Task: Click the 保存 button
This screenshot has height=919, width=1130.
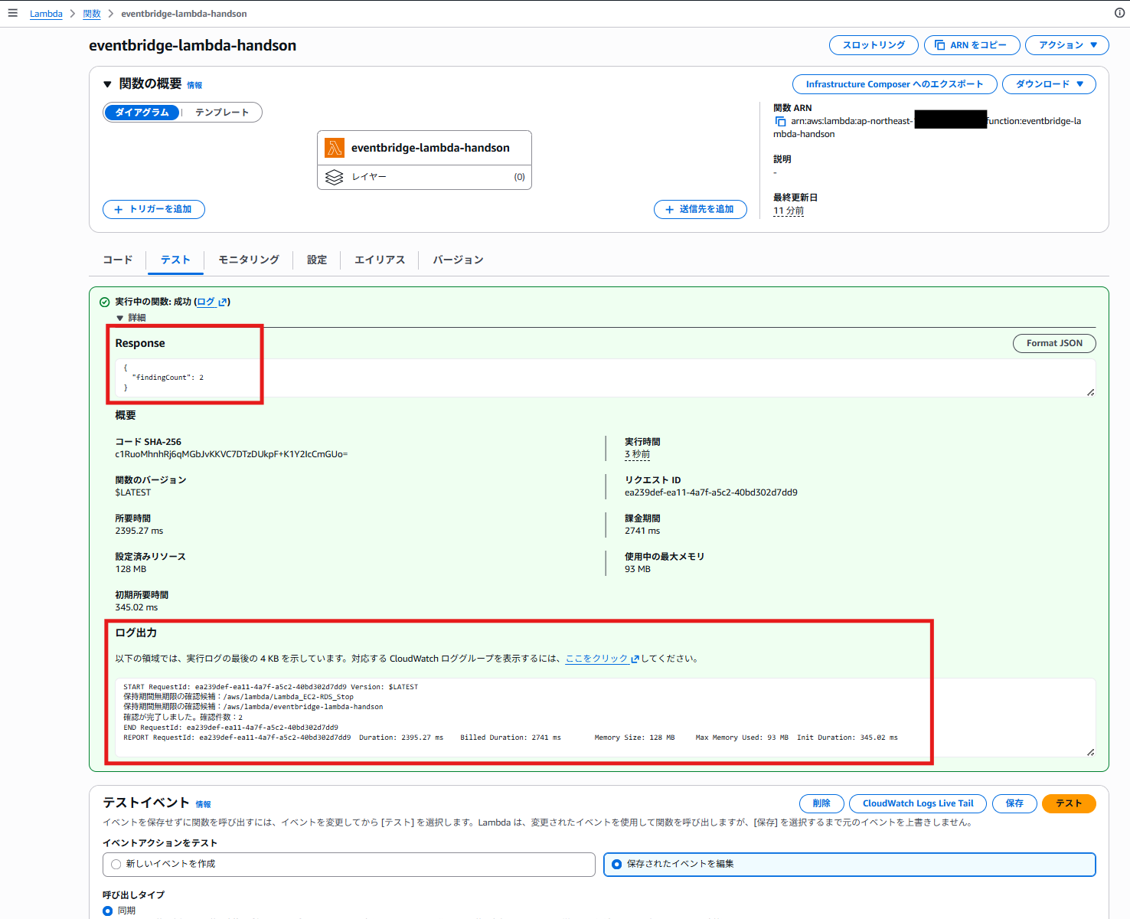Action: pos(1014,803)
